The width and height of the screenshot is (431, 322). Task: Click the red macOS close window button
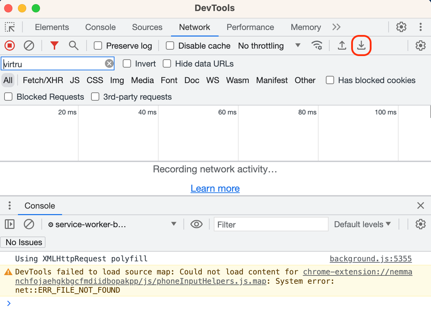[8, 8]
